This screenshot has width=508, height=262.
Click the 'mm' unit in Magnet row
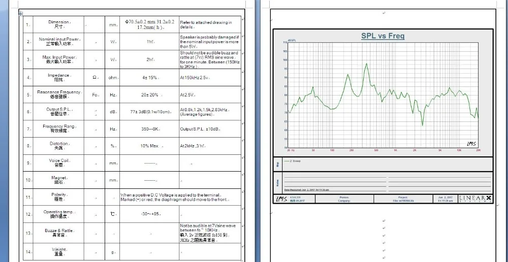tap(112, 180)
